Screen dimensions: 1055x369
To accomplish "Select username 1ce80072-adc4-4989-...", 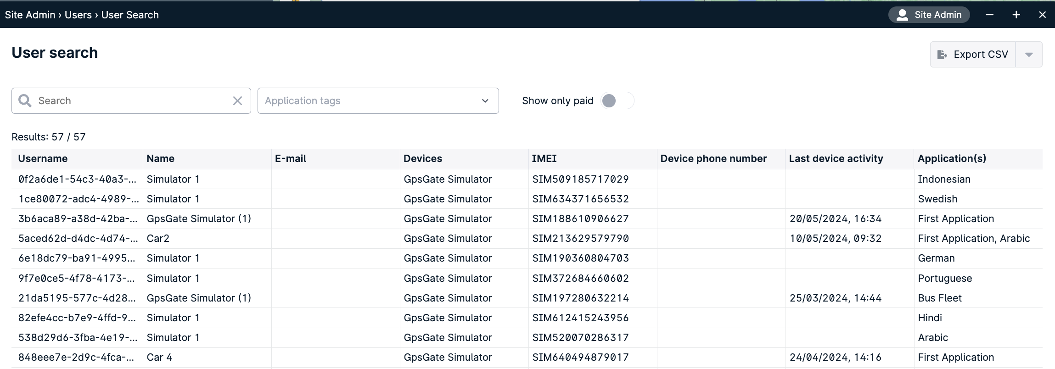I will [x=79, y=199].
